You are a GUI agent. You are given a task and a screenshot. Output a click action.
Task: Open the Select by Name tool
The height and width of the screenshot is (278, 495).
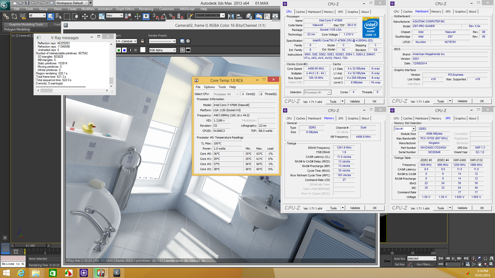click(x=59, y=16)
